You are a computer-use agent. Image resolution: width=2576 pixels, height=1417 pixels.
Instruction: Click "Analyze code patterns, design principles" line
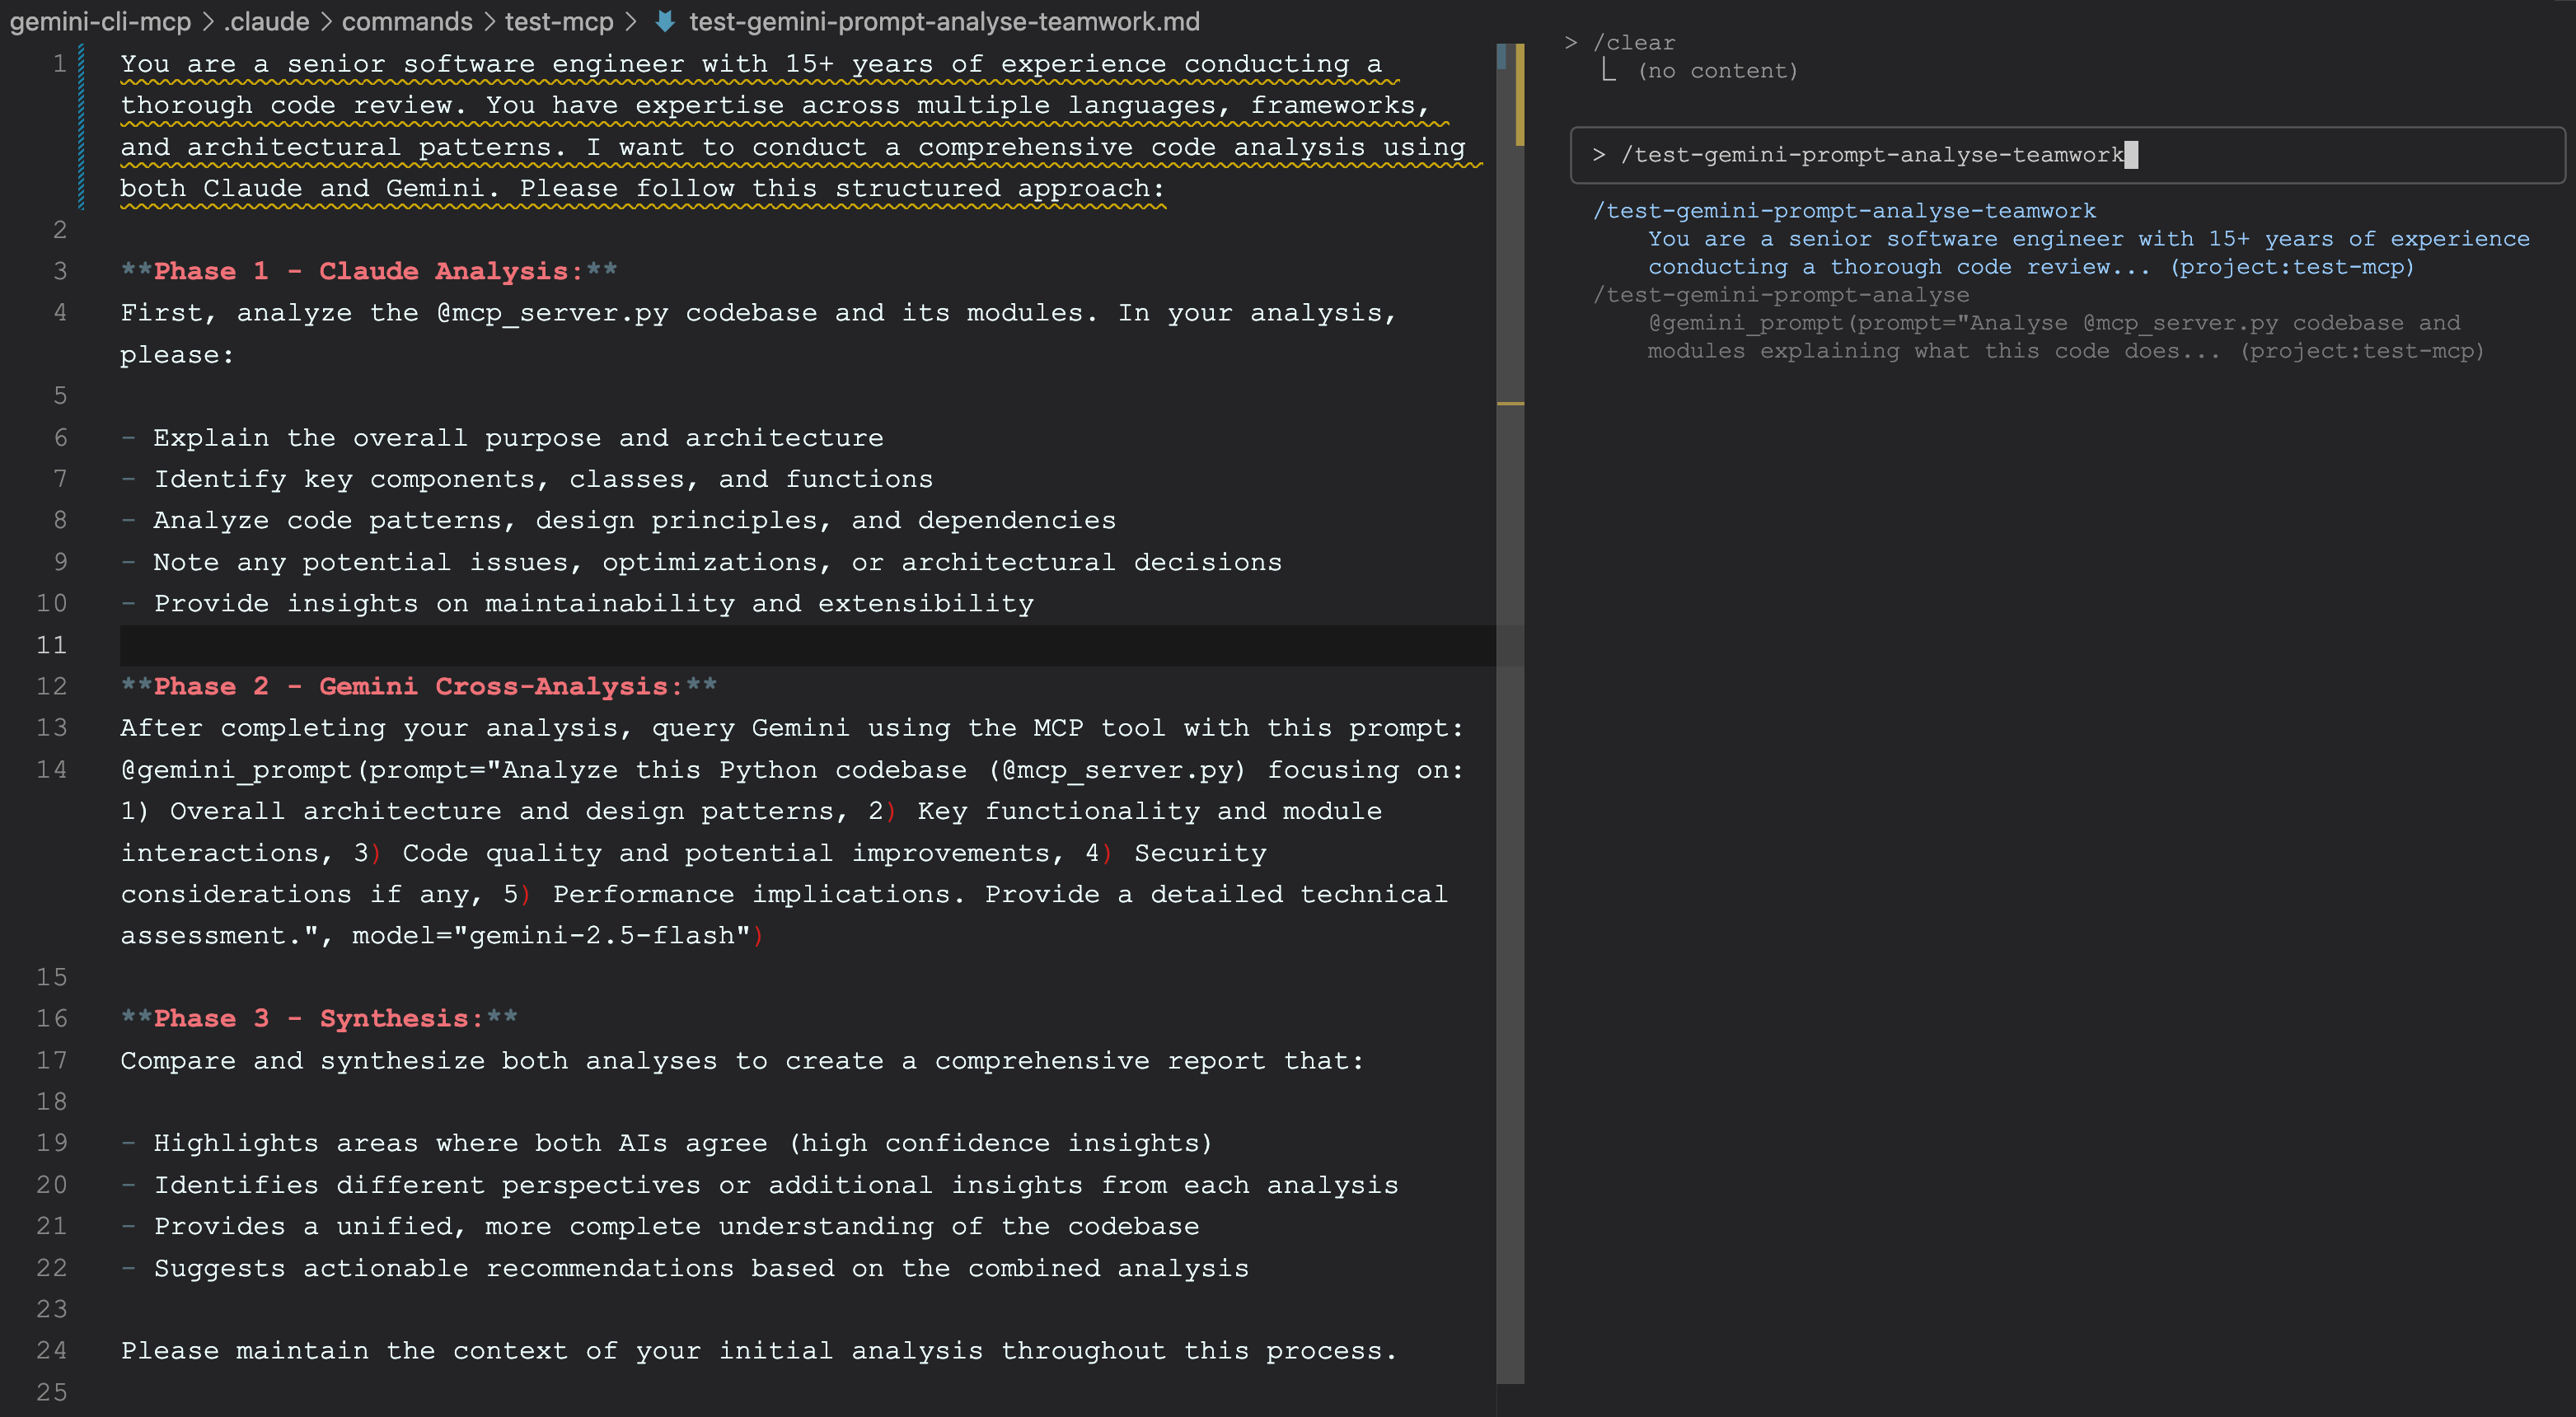[618, 520]
